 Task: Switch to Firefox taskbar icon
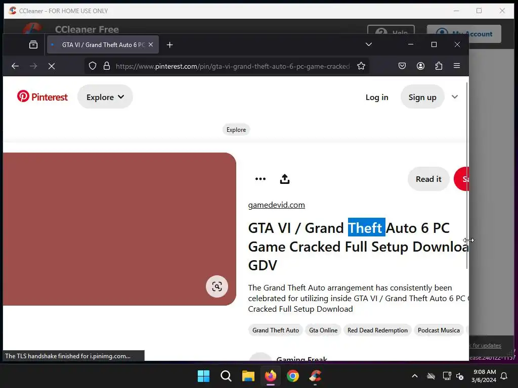pyautogui.click(x=271, y=376)
